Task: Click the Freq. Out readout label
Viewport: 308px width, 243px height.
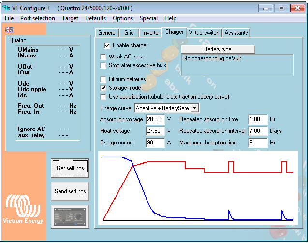Action: click(x=31, y=106)
